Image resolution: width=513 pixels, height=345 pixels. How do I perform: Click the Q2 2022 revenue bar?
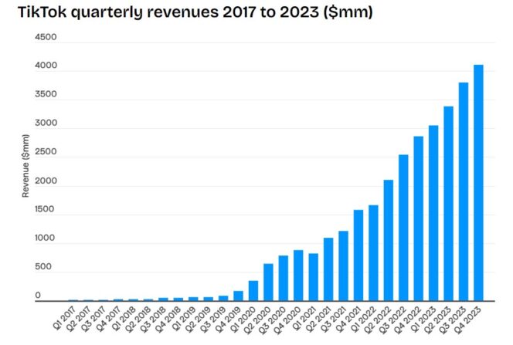(388, 240)
